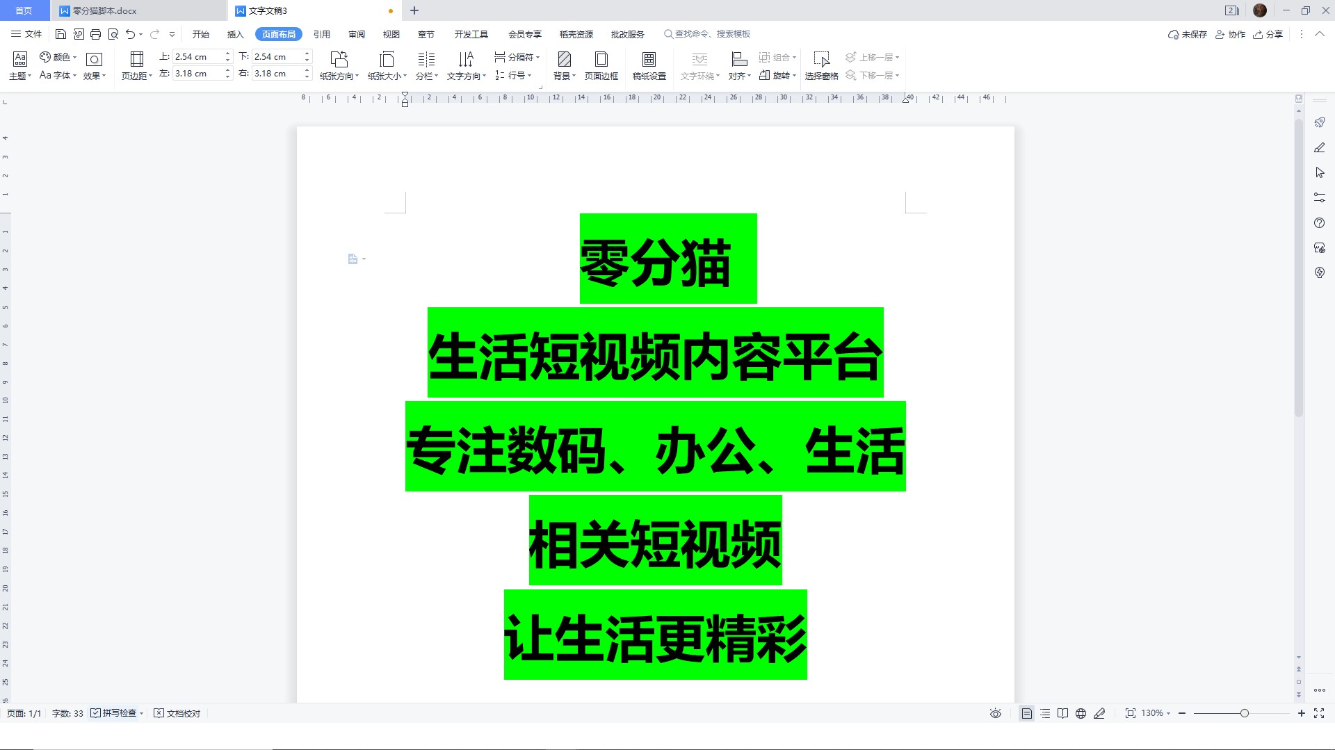Click the 查找命令 search box
This screenshot has height=750, width=1335.
tap(709, 33)
